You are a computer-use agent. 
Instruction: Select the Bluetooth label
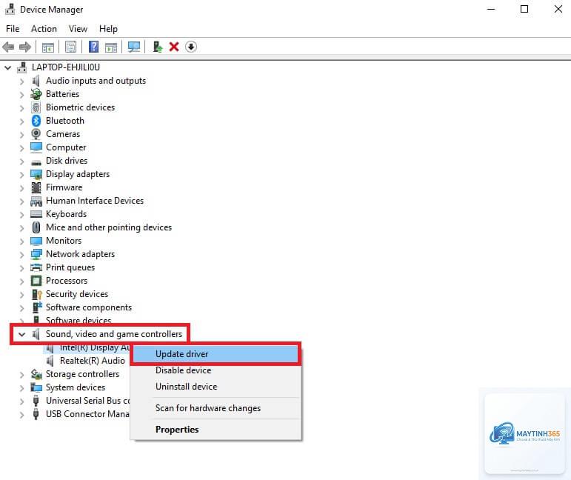pyautogui.click(x=65, y=121)
